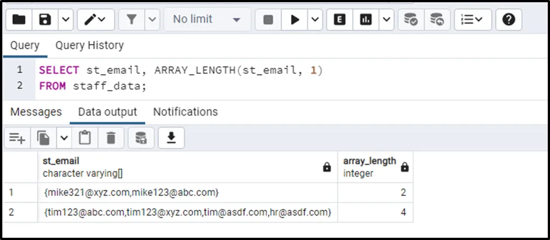The width and height of the screenshot is (550, 240).
Task: Click the Explain query E icon
Action: pyautogui.click(x=340, y=20)
